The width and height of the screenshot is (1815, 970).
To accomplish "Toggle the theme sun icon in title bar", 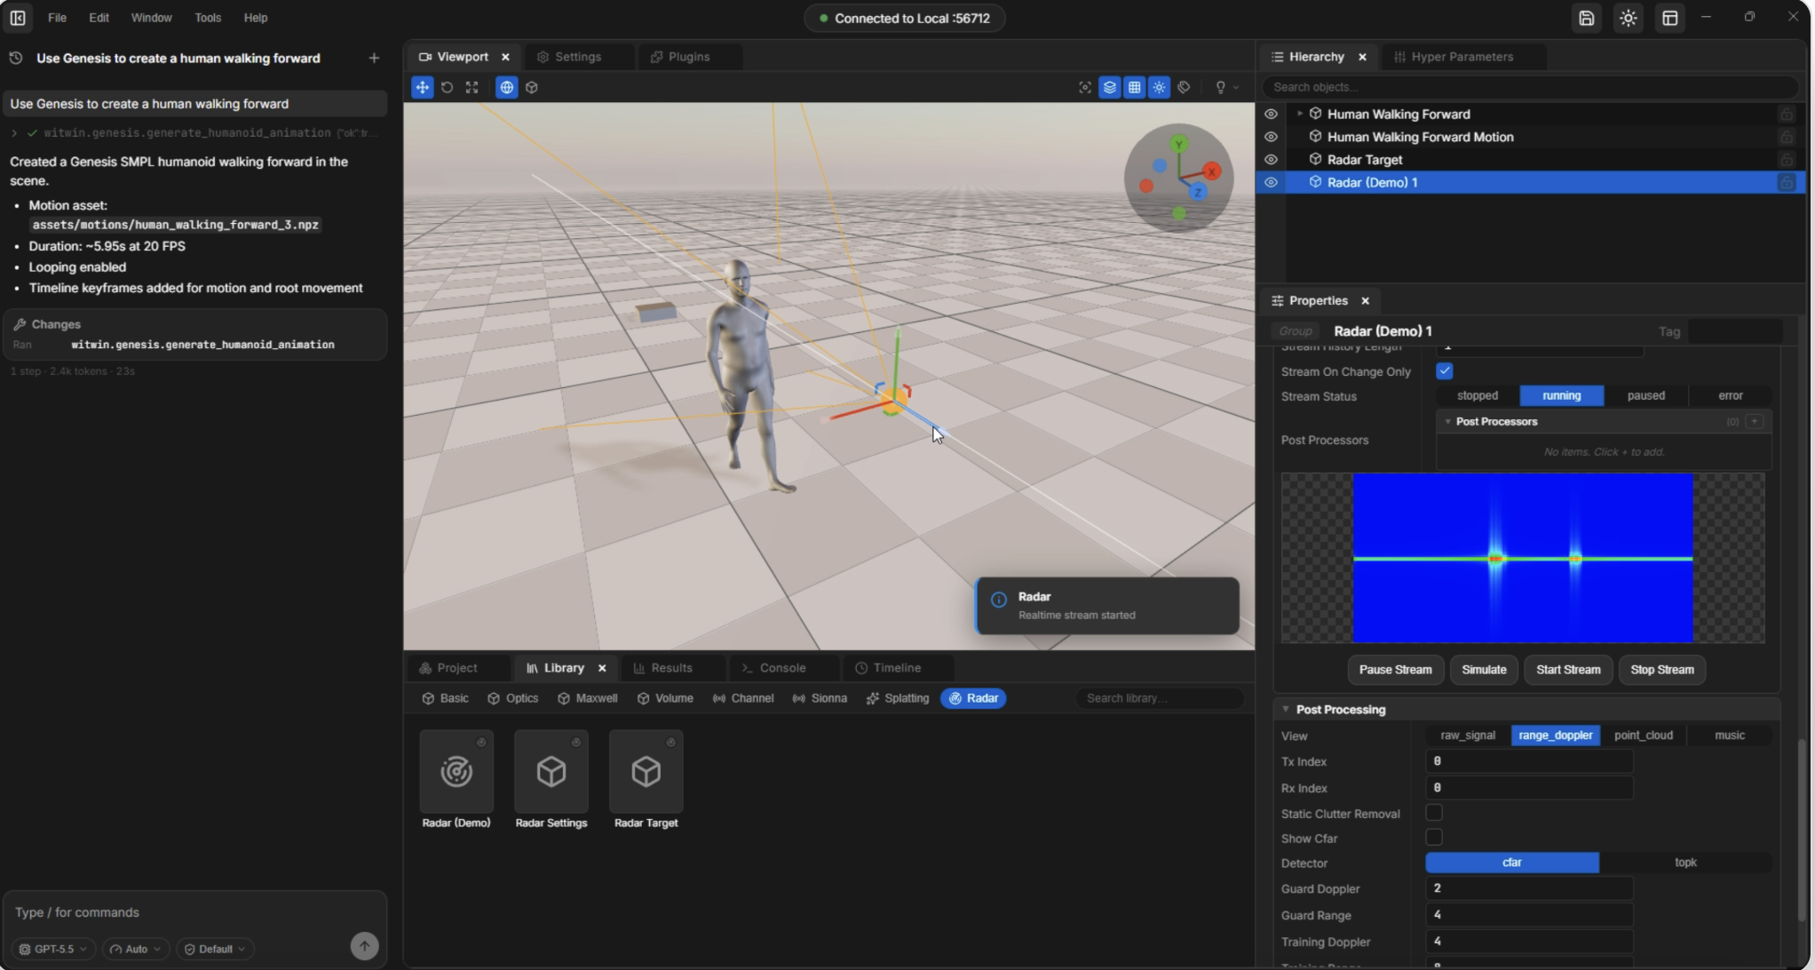I will point(1628,18).
